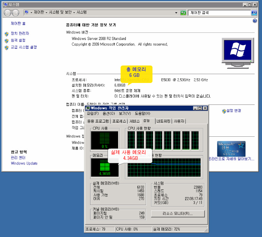Click the Forward navigation arrow in System window
The image size is (262, 237).
tap(16, 13)
